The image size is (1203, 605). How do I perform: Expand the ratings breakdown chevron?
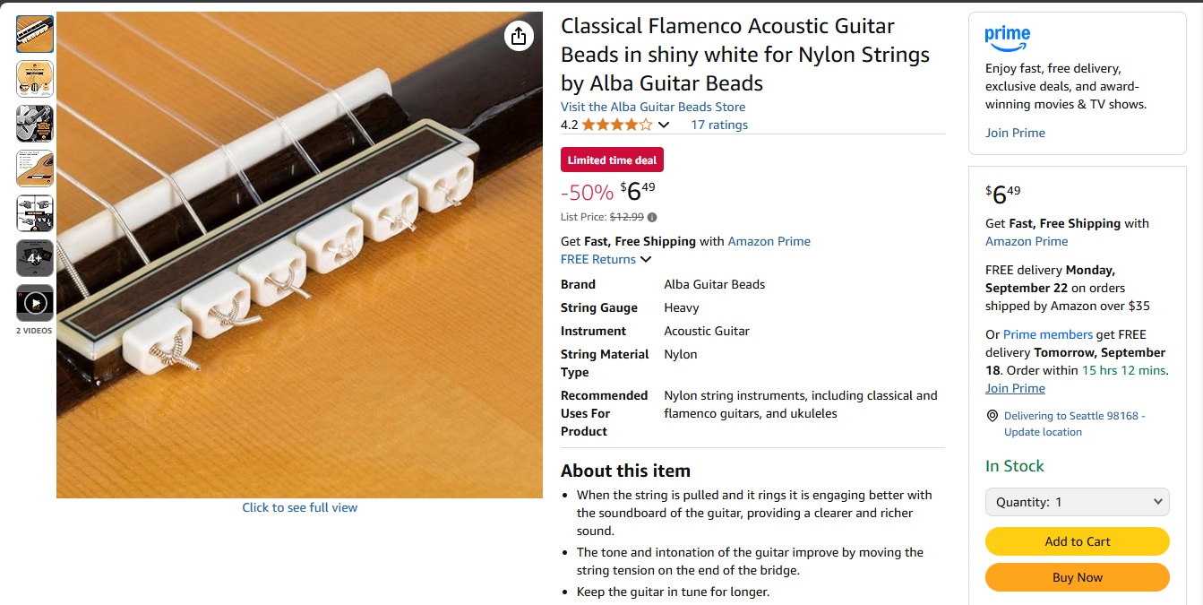[663, 125]
